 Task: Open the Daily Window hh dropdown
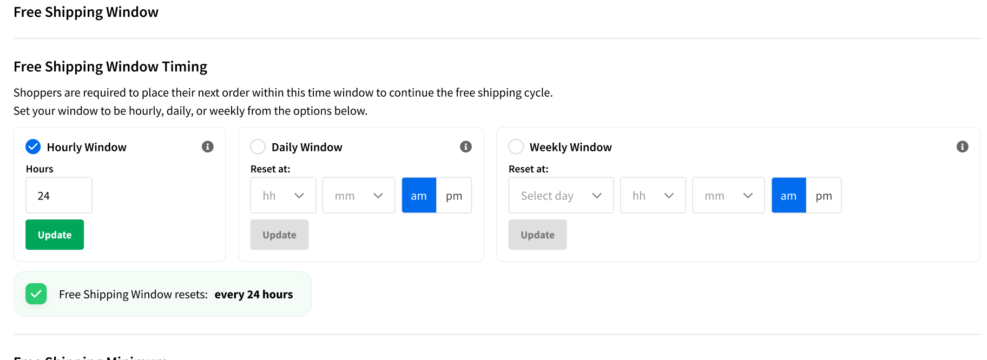(283, 195)
